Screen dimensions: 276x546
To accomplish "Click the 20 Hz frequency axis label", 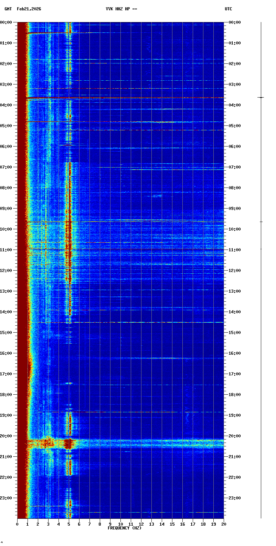I will (x=224, y=524).
